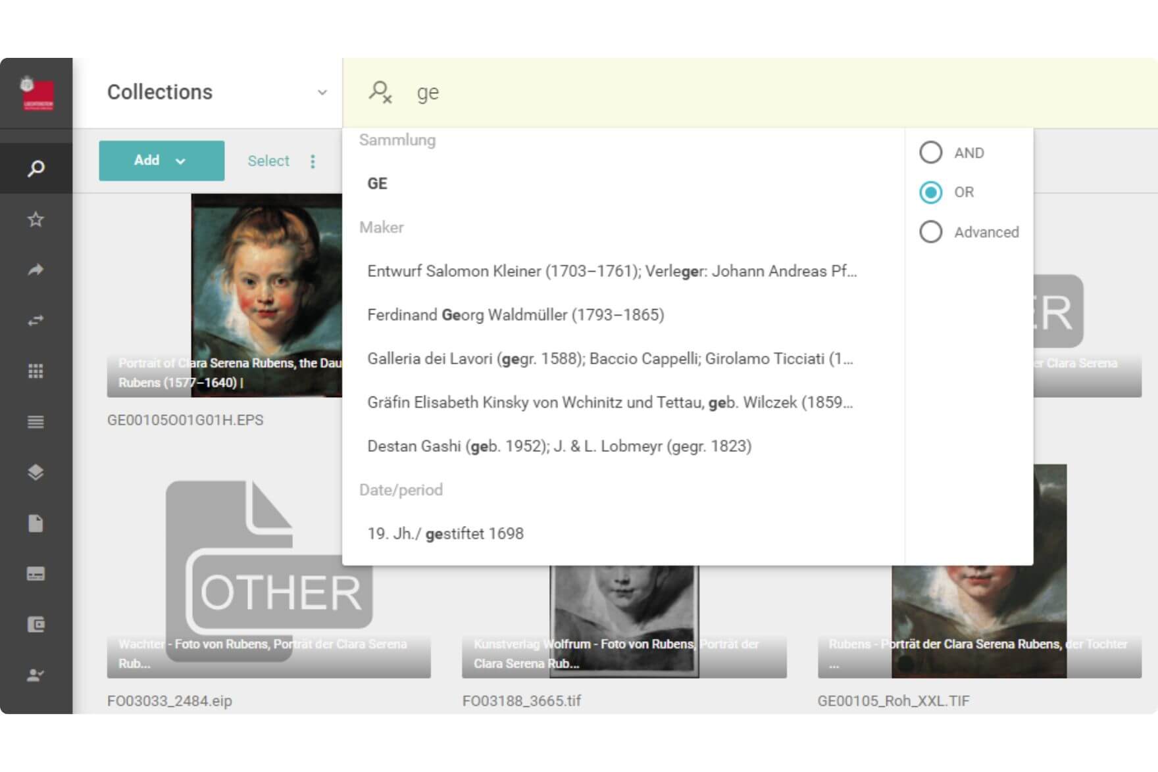The height and width of the screenshot is (772, 1158).
Task: Click the transfer arrows sidebar icon
Action: pyautogui.click(x=36, y=320)
